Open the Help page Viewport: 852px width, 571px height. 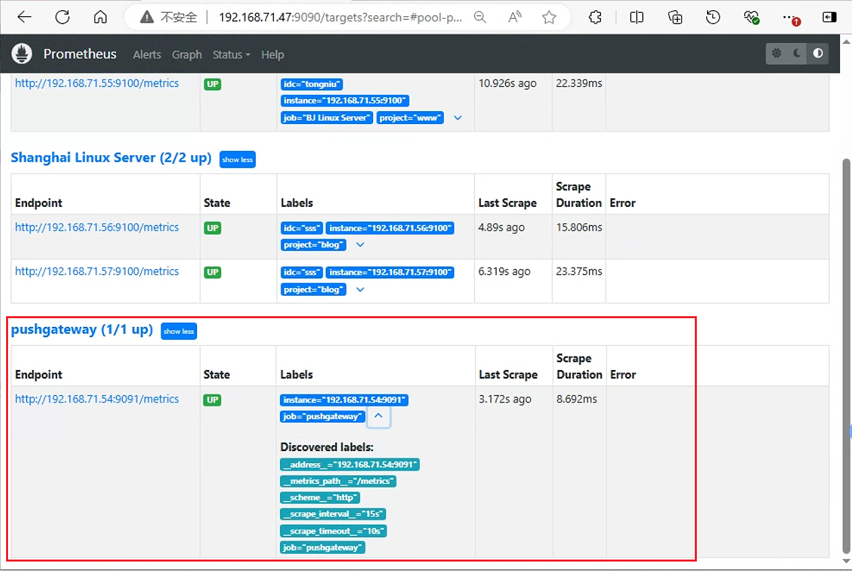(x=273, y=55)
